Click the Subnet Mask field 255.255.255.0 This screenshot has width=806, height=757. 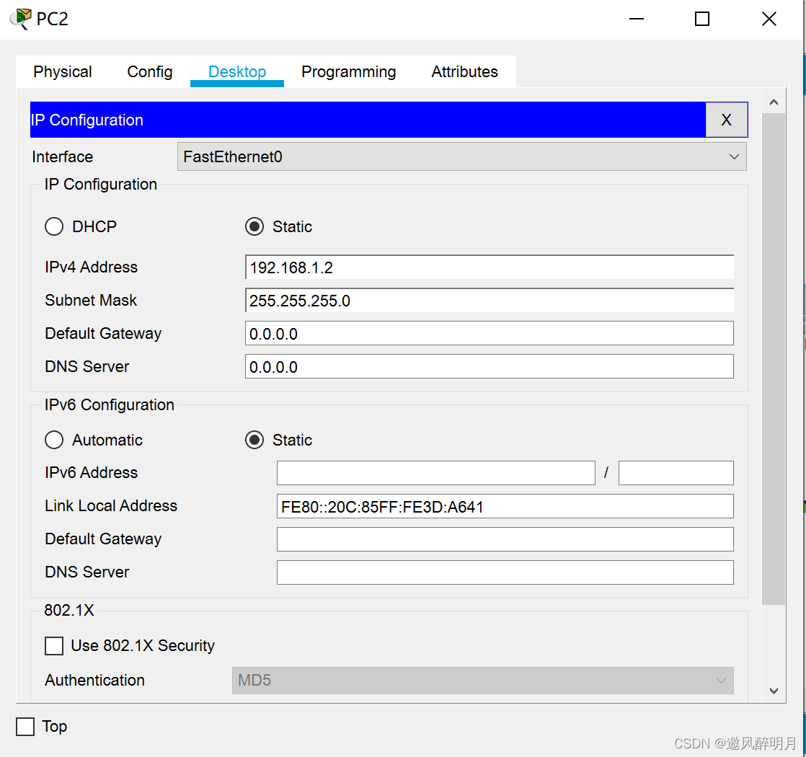(490, 300)
